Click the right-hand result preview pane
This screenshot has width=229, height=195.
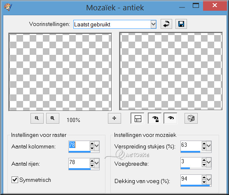[x=171, y=71]
